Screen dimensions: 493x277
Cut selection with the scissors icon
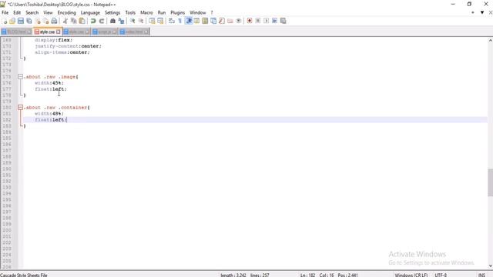click(x=65, y=21)
